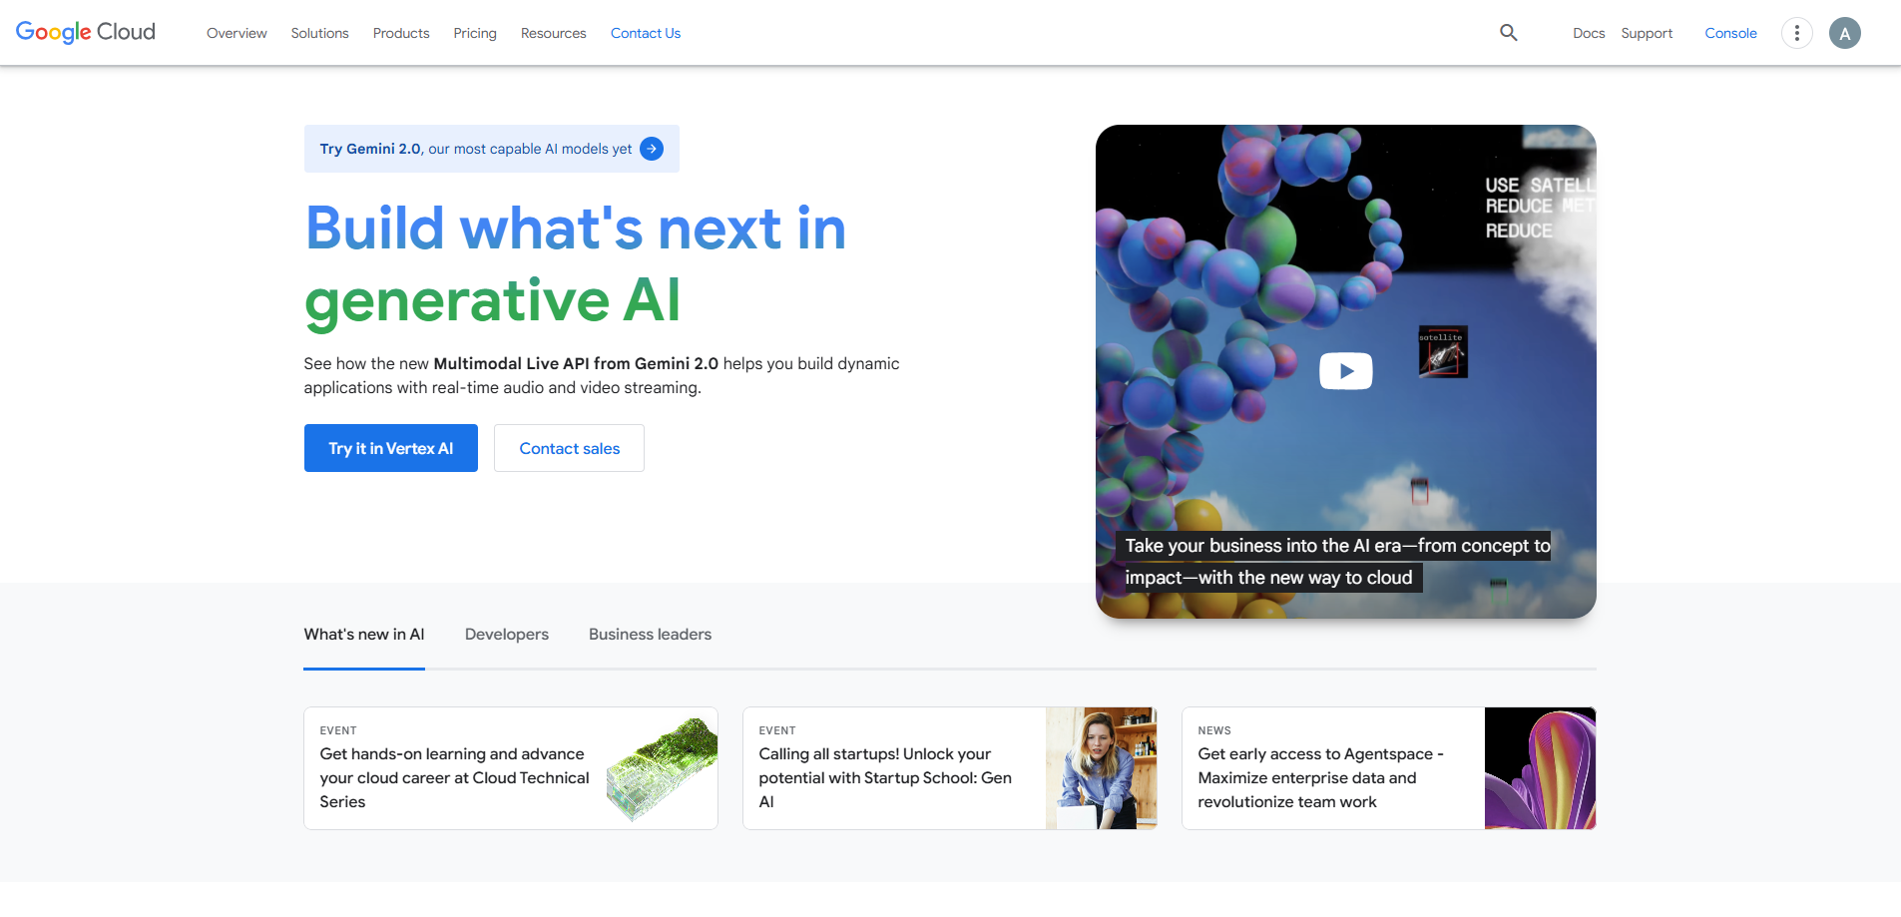Viewport: 1901px width, 917px height.
Task: Open the Products menu
Action: coord(401,33)
